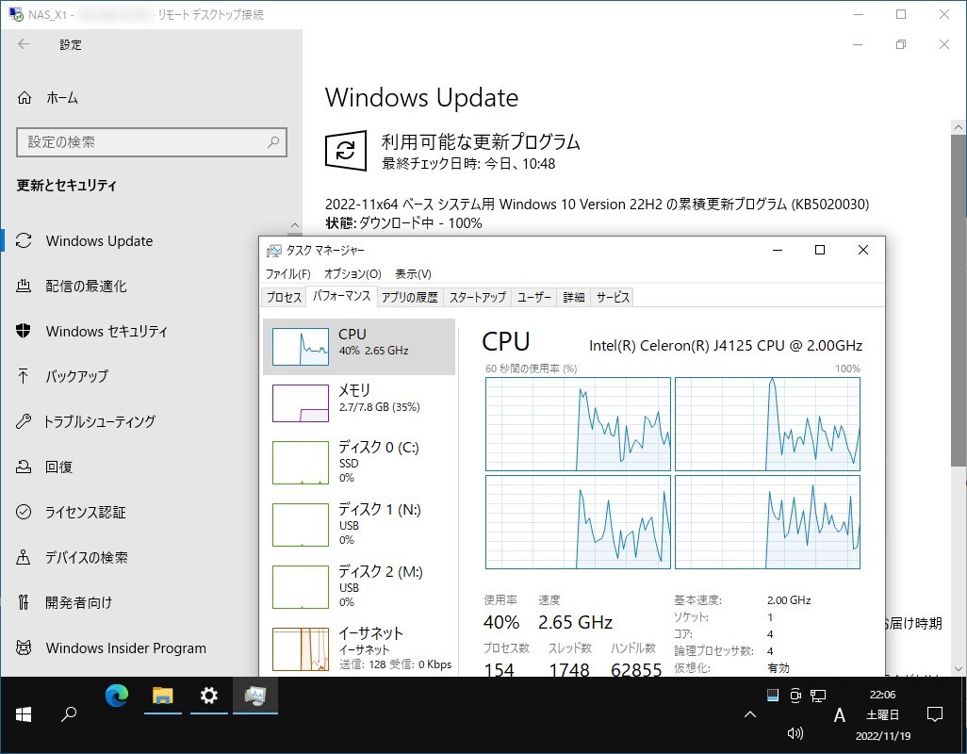
Task: Show hidden tray icons chevron
Action: coord(750,714)
